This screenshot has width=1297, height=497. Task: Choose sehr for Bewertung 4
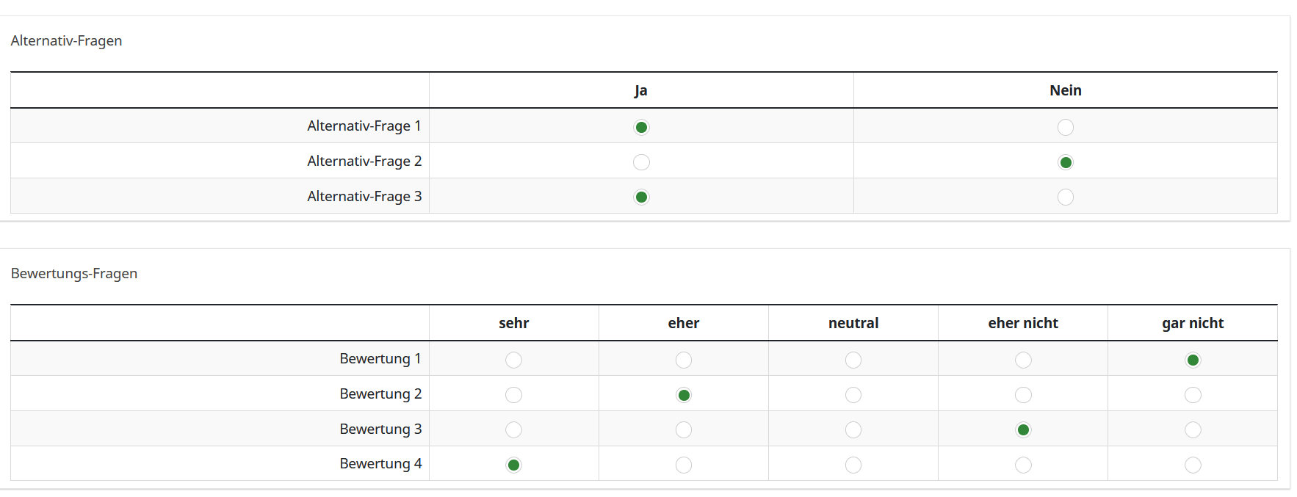click(513, 465)
